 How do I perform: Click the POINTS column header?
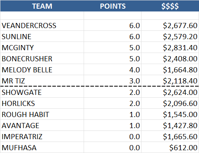pyautogui.click(x=113, y=6)
